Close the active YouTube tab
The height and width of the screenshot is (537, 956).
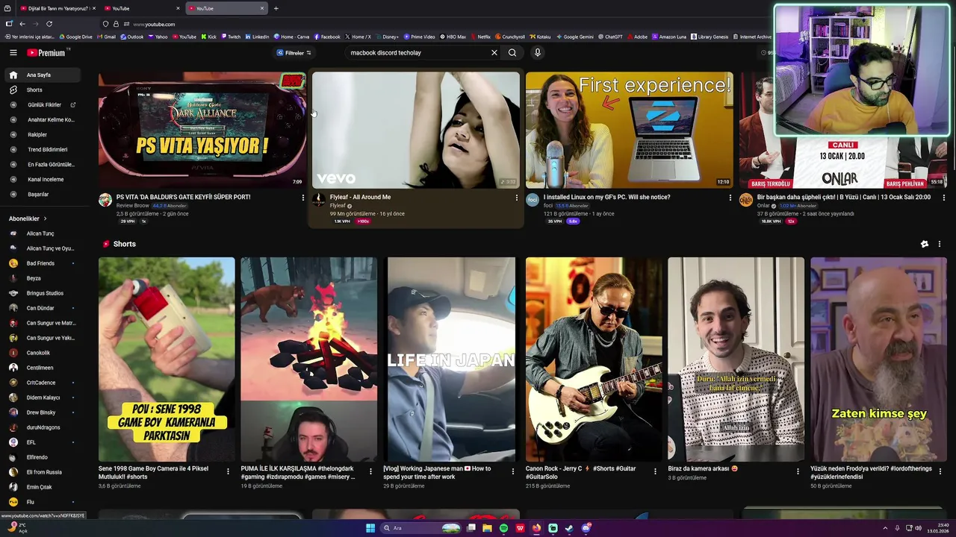[262, 8]
